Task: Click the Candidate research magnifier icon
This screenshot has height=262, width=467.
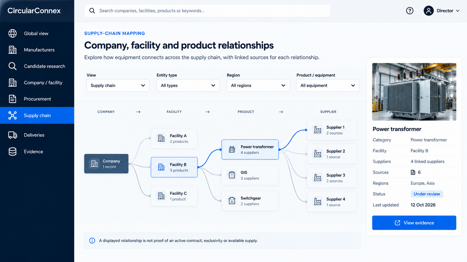Action: click(12, 66)
